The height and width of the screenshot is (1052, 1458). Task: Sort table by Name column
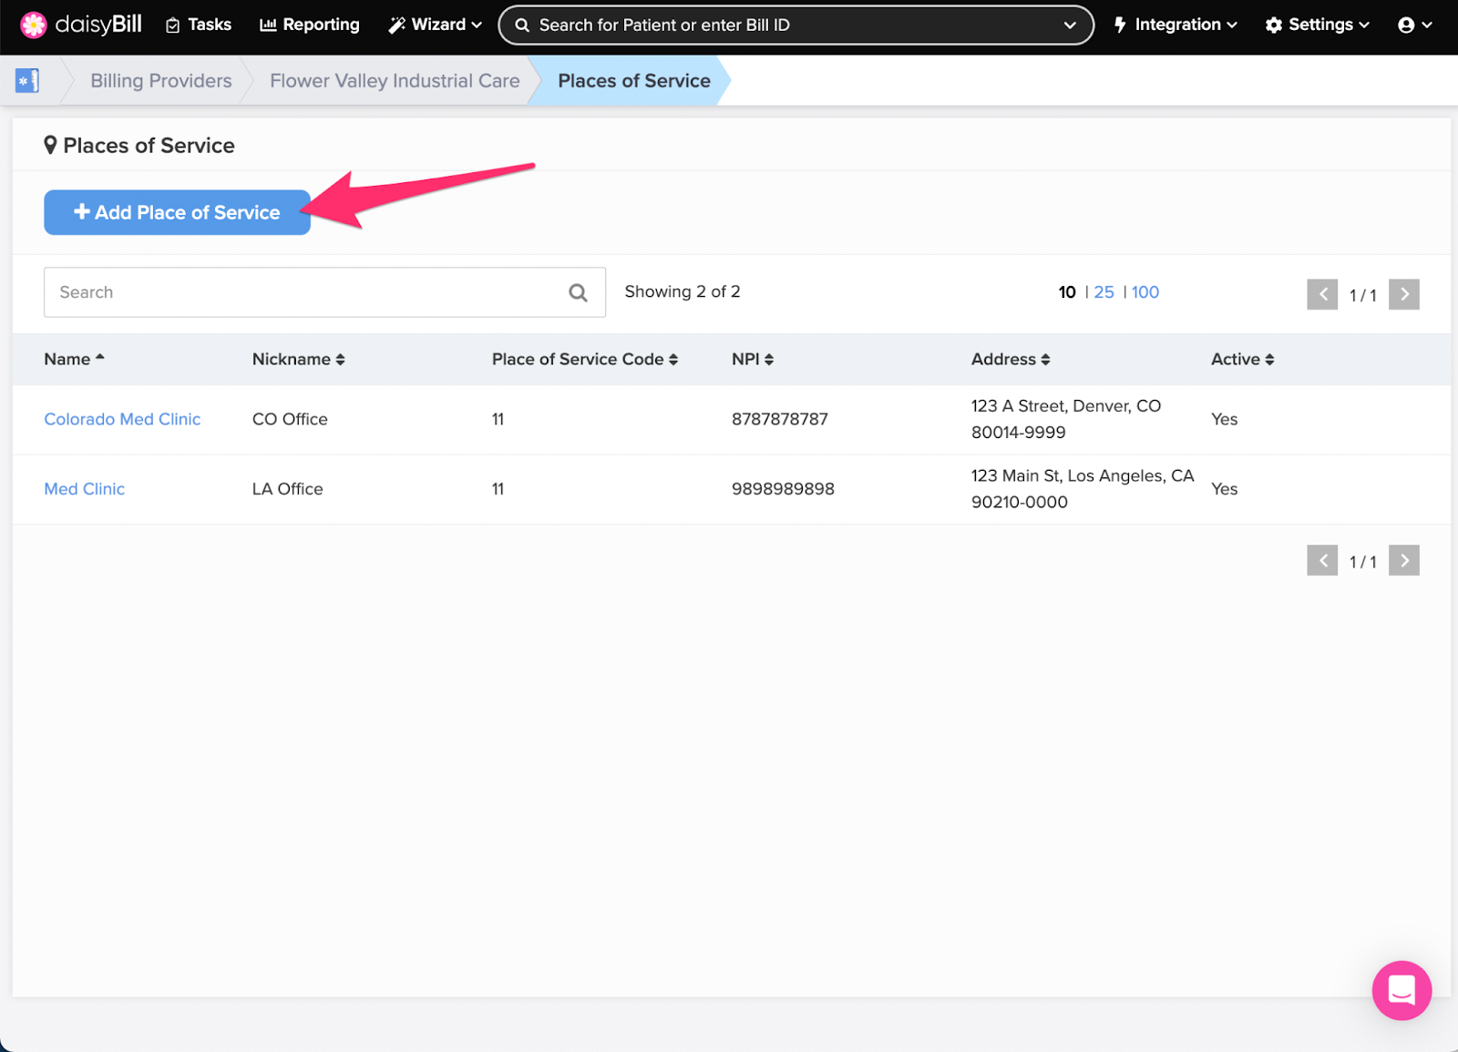pos(75,359)
